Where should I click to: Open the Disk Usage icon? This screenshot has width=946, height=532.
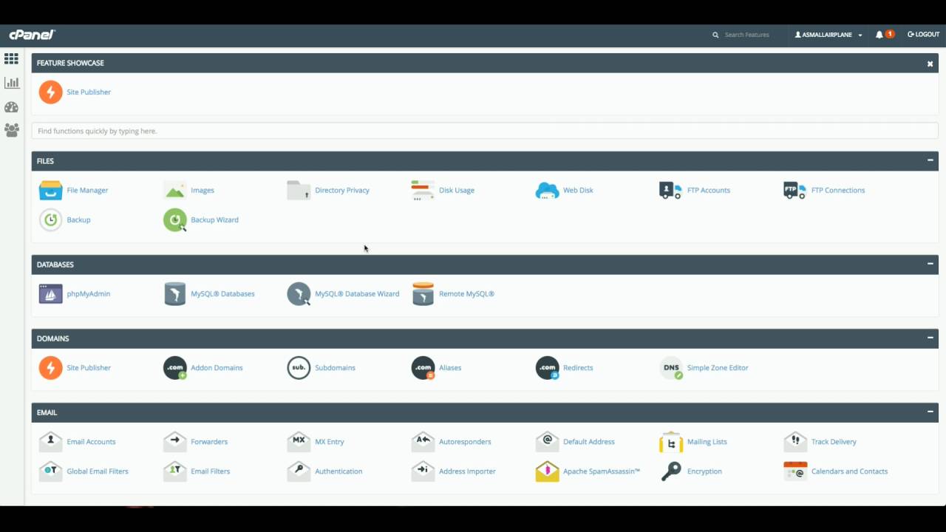click(423, 190)
